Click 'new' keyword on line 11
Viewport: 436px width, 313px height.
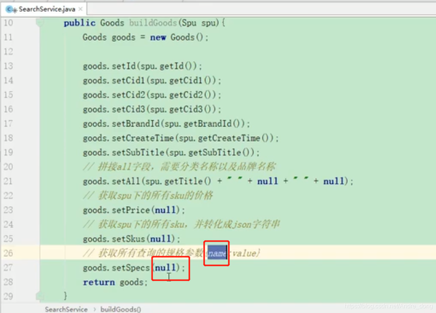pos(158,37)
